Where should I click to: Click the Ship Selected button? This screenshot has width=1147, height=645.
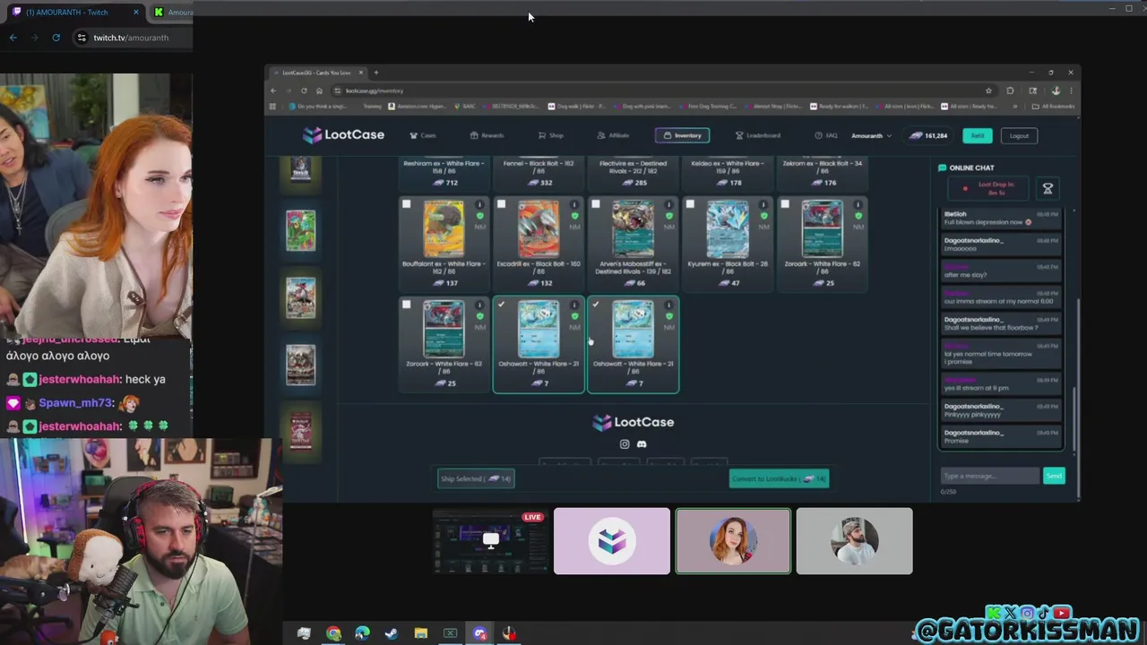point(476,478)
